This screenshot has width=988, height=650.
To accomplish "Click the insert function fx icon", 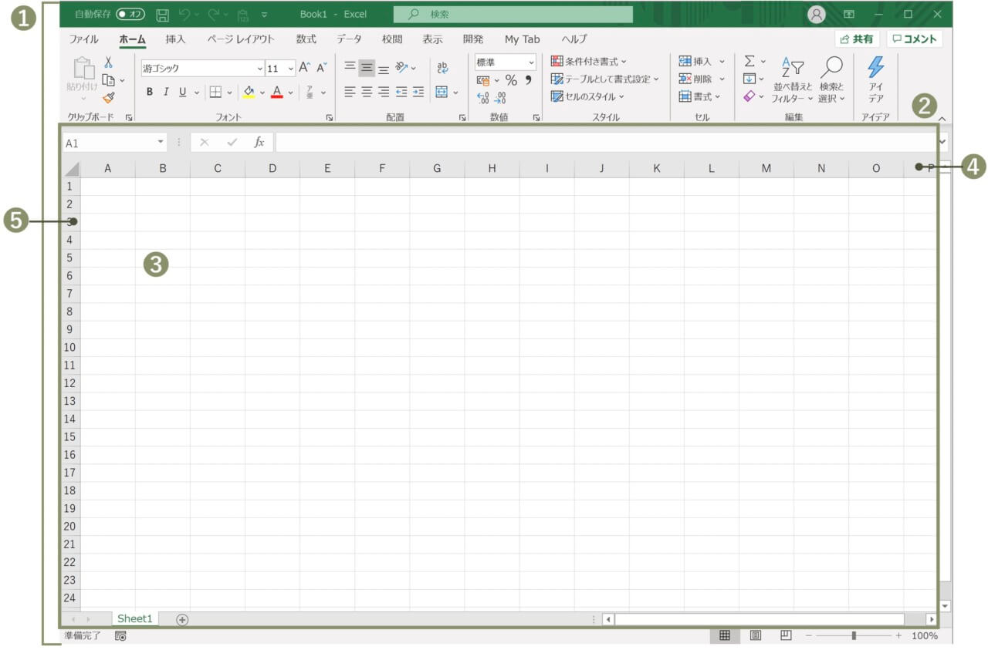I will click(x=259, y=143).
